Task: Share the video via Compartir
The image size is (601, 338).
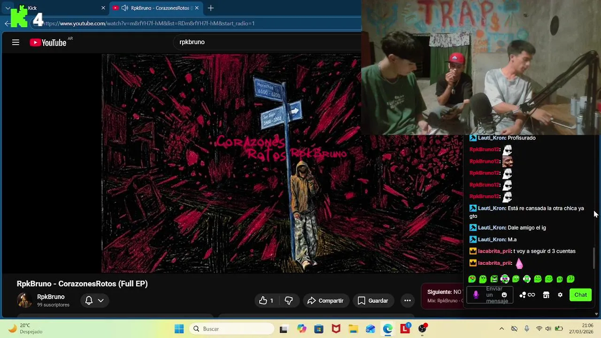Action: (325, 300)
